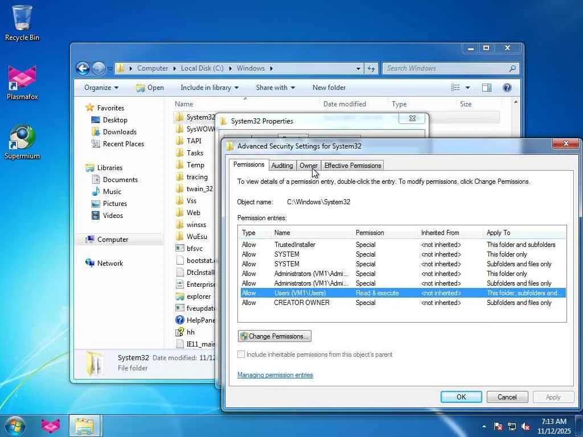Select the CREATOR OWNER permission entry

[402, 303]
